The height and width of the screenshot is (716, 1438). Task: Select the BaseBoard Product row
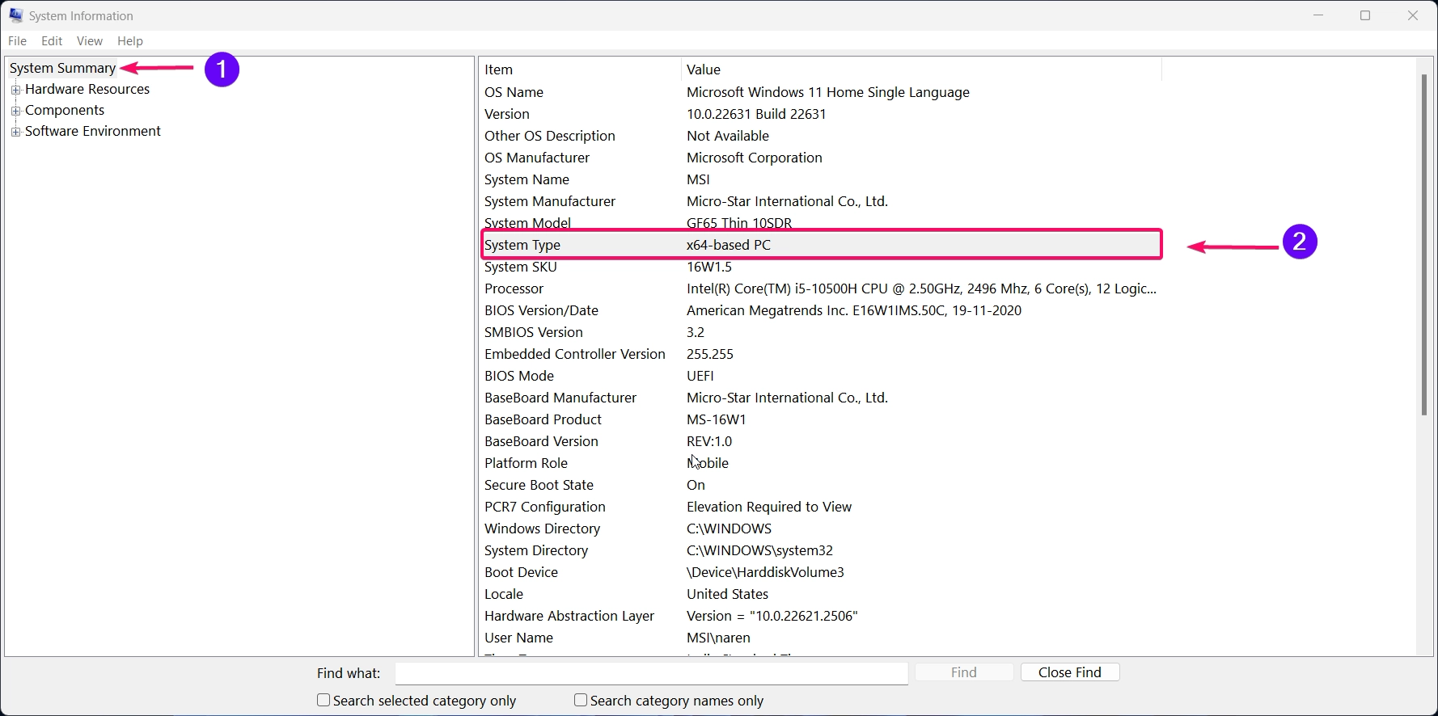point(821,419)
